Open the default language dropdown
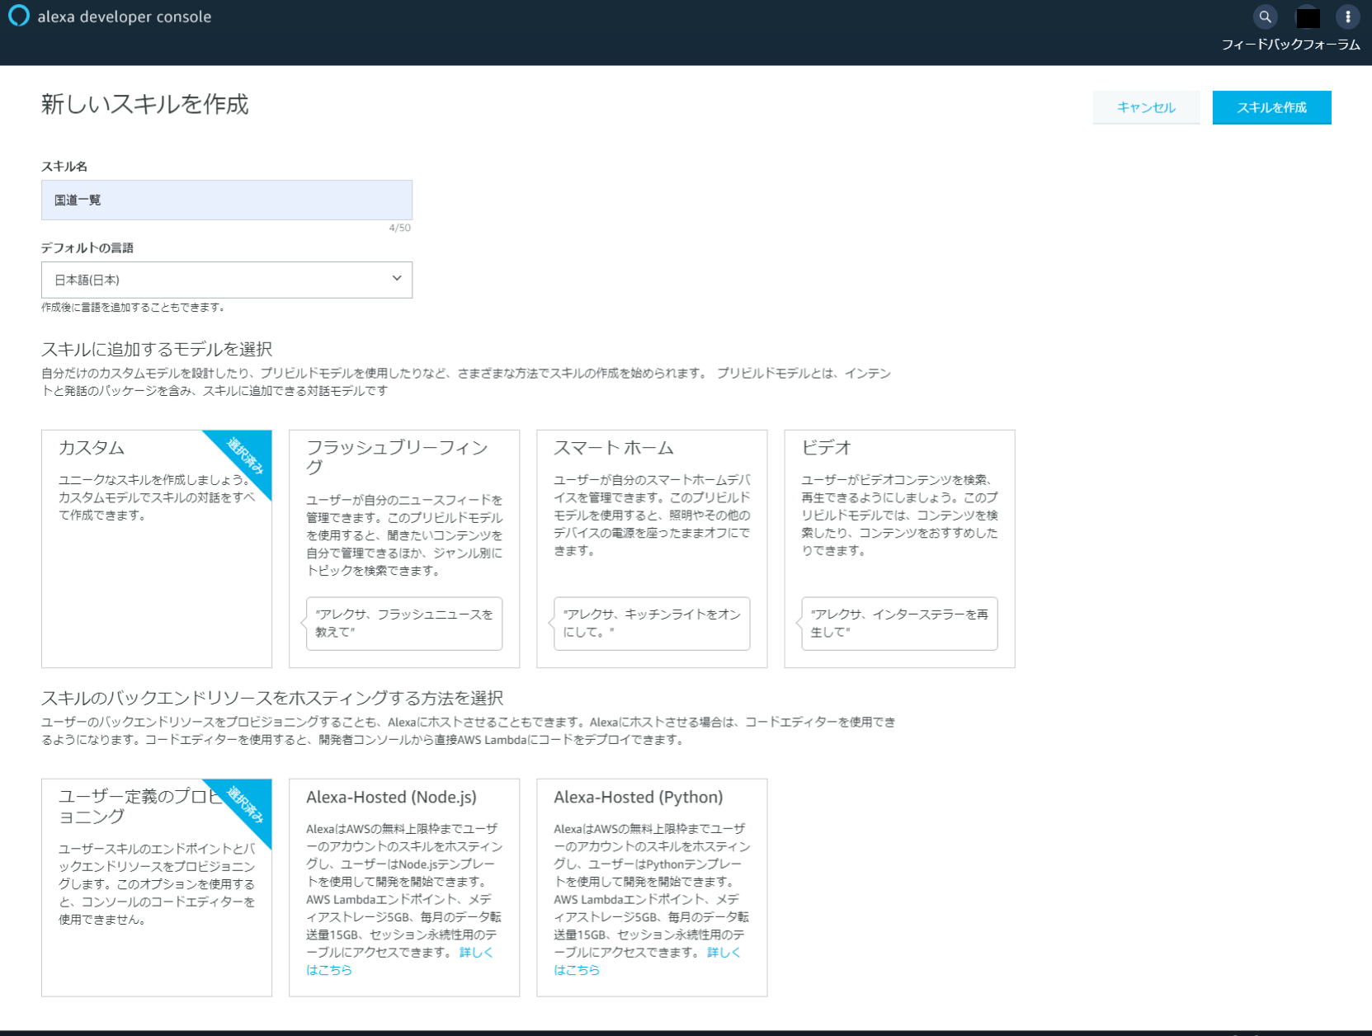Screen dimensions: 1372x1036 [227, 280]
